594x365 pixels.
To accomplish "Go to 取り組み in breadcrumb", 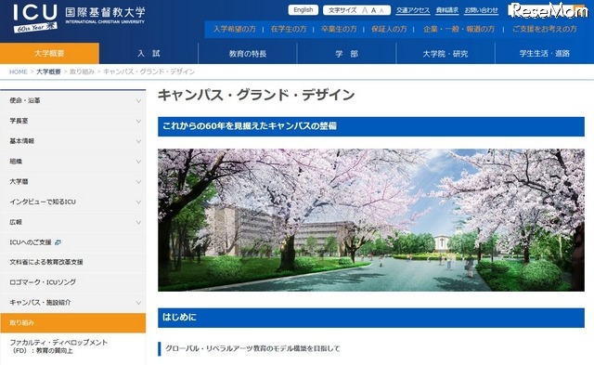I will click(x=82, y=72).
